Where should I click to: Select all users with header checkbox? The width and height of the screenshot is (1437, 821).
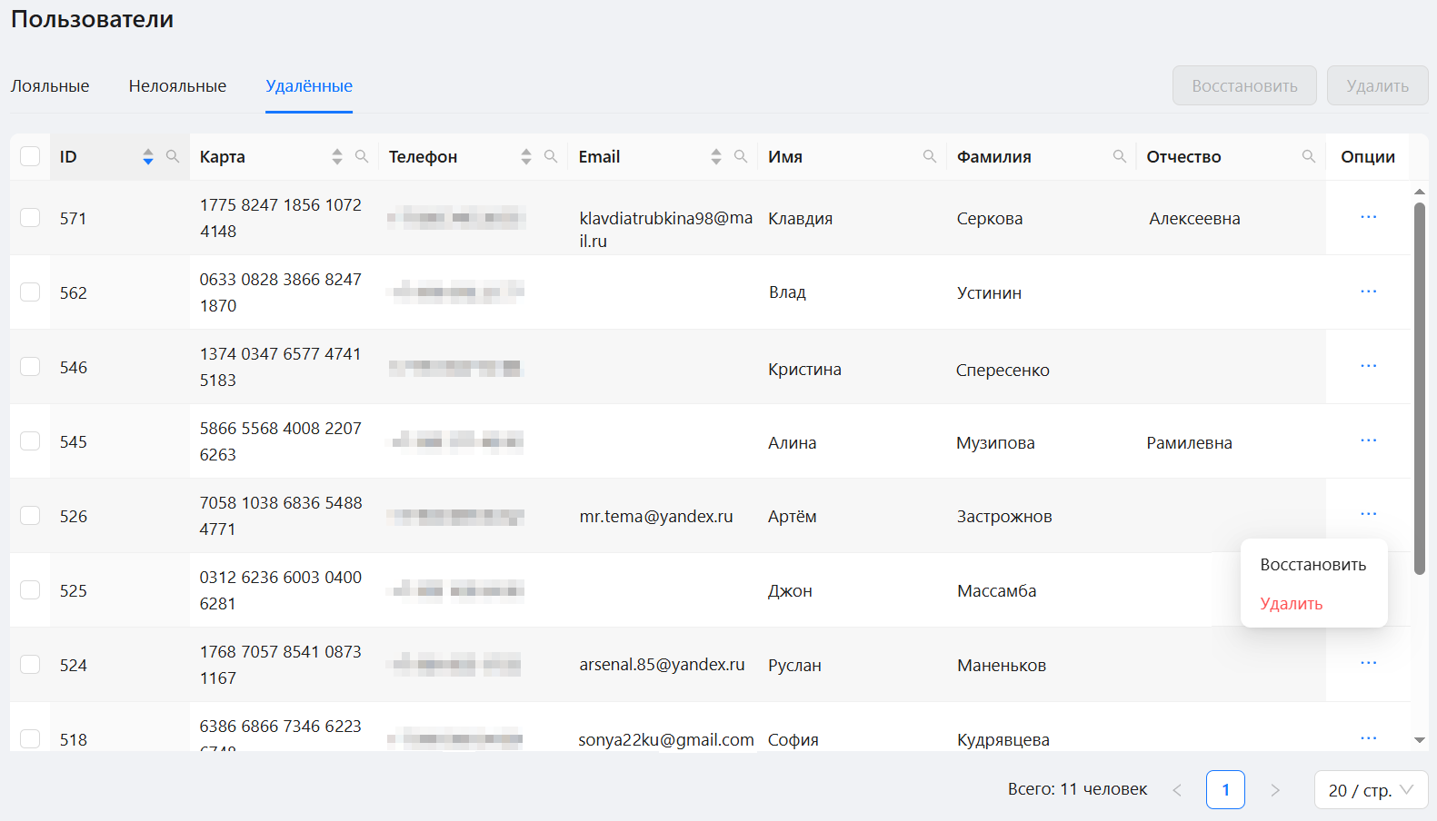[x=30, y=156]
